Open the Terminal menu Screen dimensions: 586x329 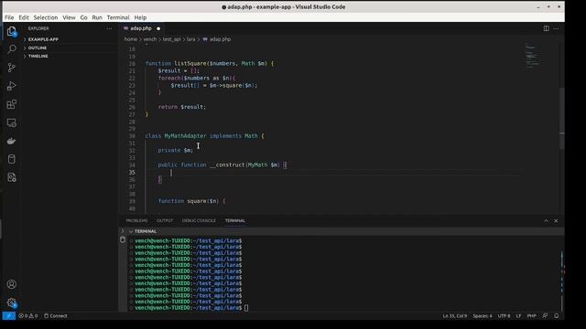coord(118,17)
